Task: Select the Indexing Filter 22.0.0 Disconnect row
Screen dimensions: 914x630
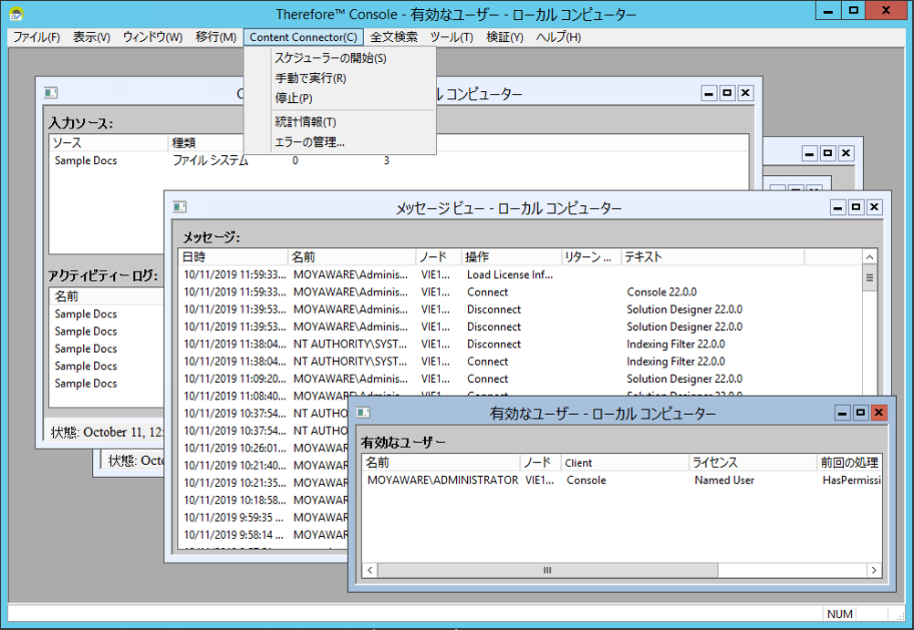Action: pyautogui.click(x=519, y=344)
